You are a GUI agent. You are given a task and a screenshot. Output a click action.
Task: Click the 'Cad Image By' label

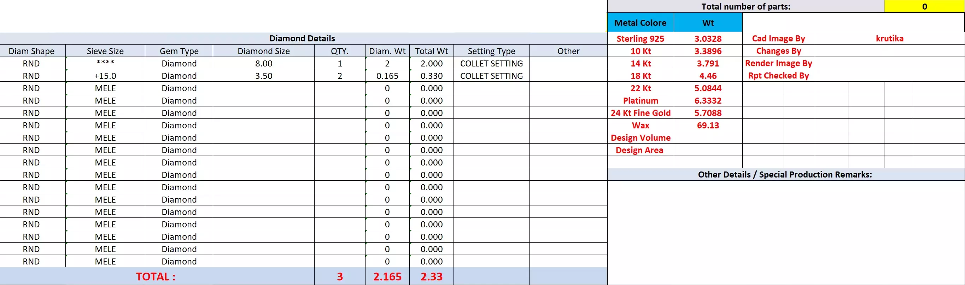tap(778, 38)
